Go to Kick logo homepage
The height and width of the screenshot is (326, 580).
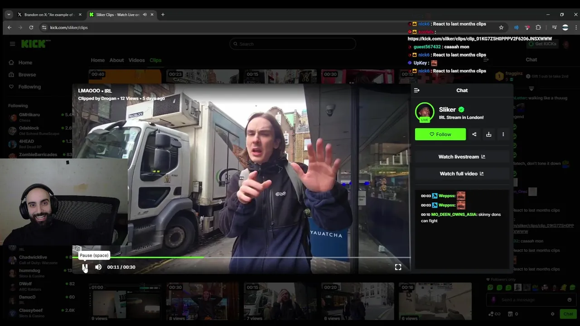35,44
